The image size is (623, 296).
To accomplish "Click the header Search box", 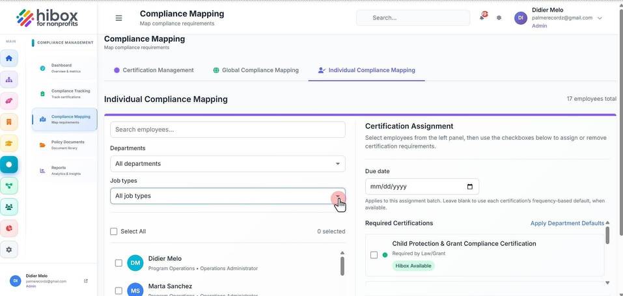I will click(x=413, y=18).
